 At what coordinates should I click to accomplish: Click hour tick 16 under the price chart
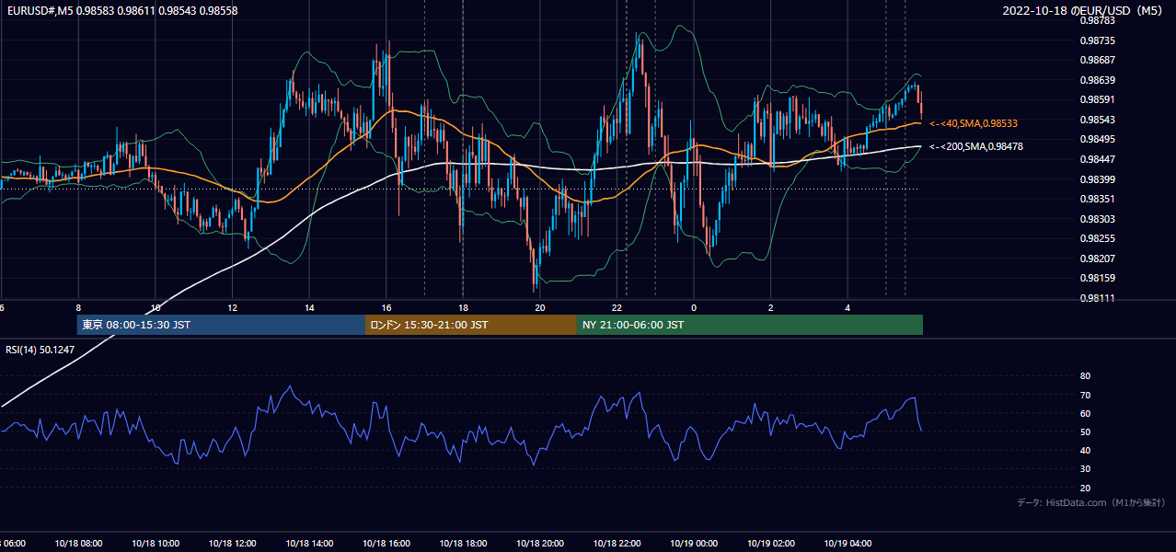point(386,308)
